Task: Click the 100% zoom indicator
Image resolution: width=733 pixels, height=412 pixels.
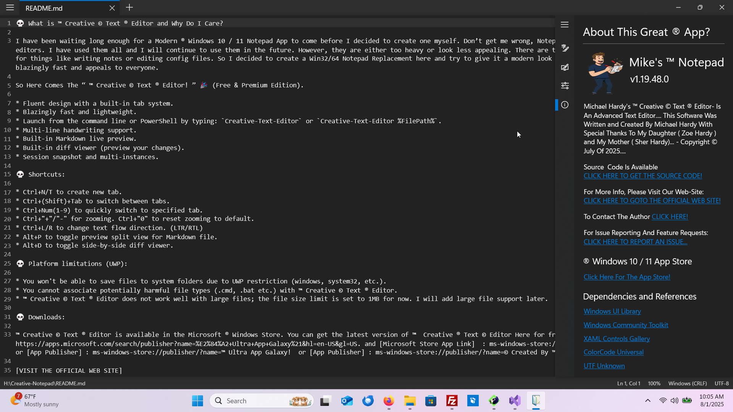Action: tap(654, 383)
